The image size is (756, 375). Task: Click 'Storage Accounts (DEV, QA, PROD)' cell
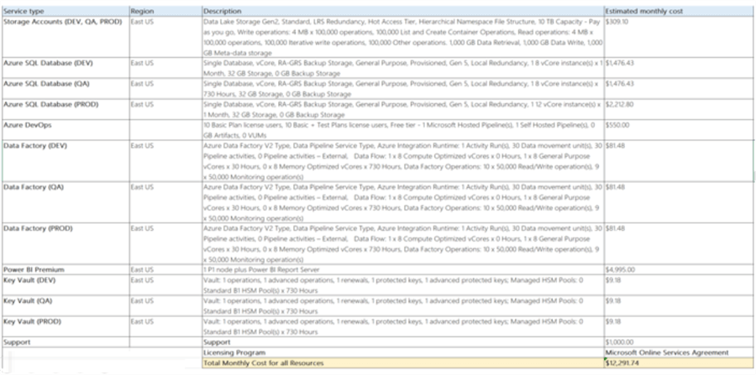(66, 38)
